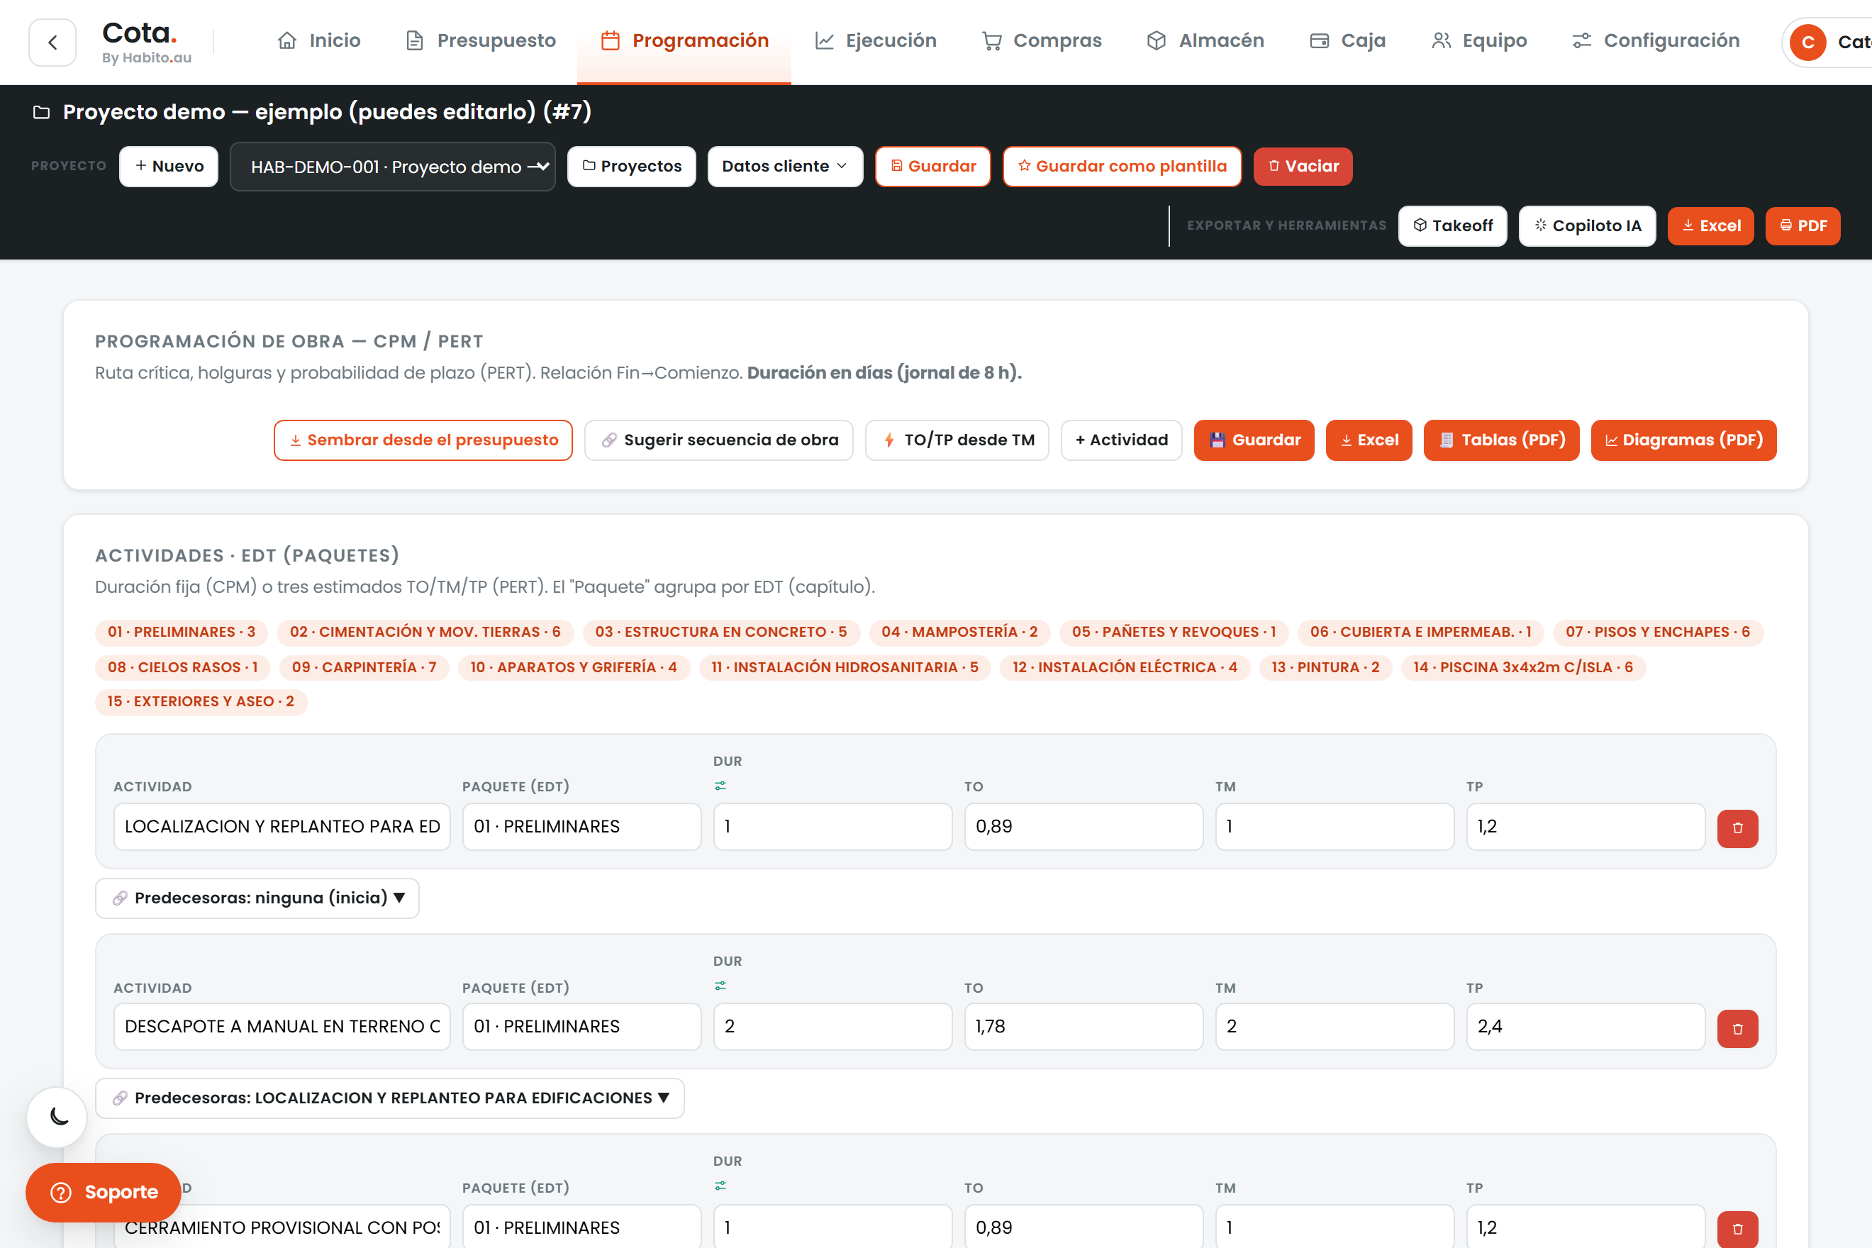Open Configuración tab
The image size is (1872, 1248).
[x=1656, y=40]
